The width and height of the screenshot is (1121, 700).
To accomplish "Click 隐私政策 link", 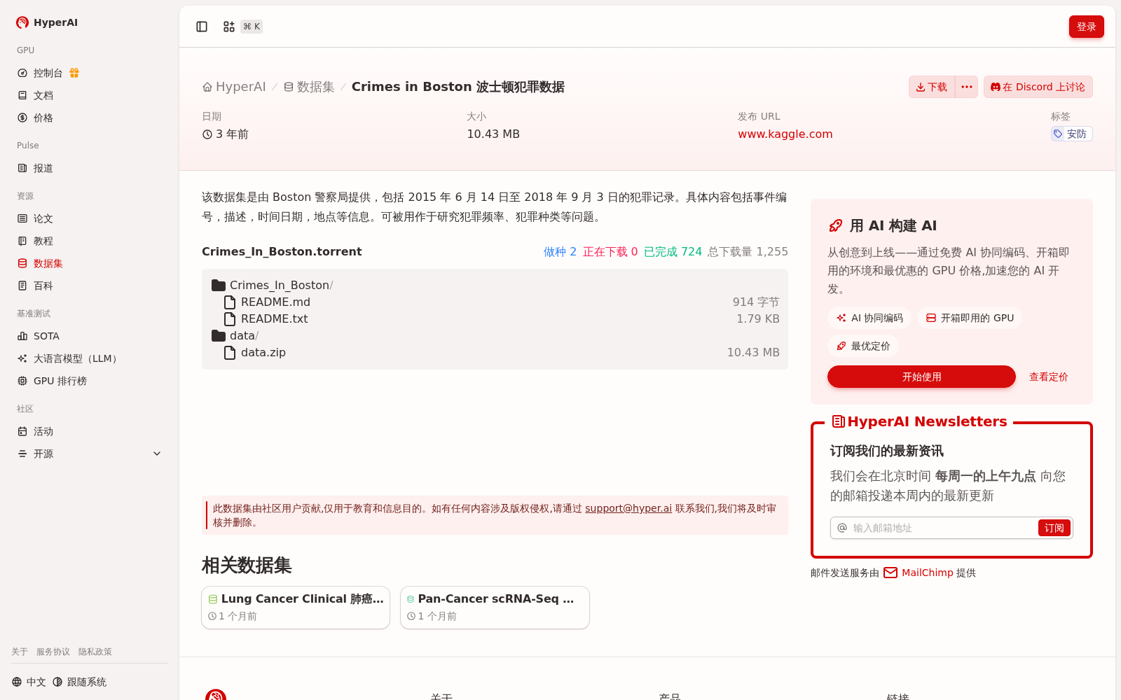I will (x=95, y=652).
